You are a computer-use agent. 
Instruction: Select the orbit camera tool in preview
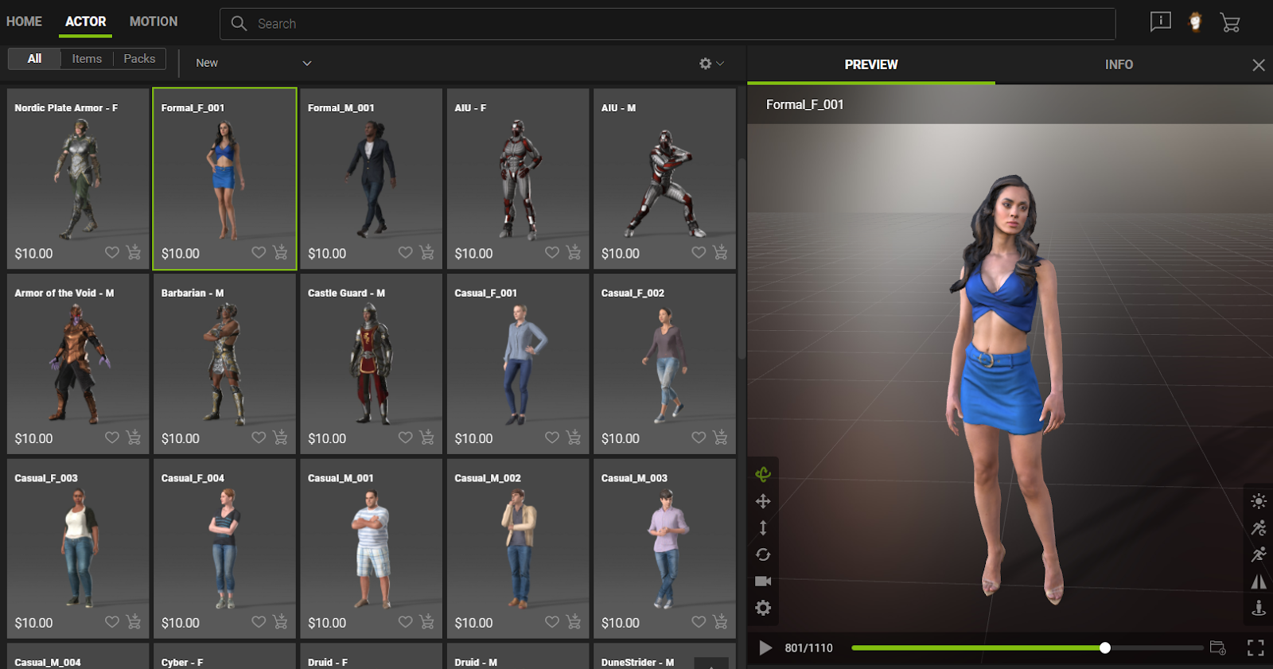763,474
